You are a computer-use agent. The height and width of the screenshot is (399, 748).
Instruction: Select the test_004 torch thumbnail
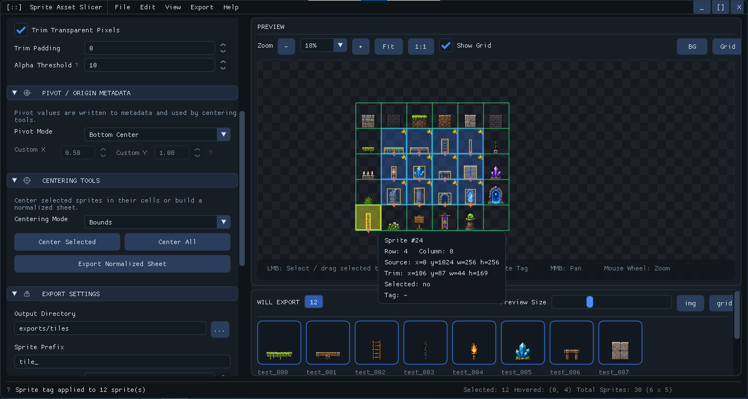474,343
